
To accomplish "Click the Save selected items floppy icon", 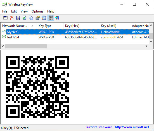I will (18, 18).
